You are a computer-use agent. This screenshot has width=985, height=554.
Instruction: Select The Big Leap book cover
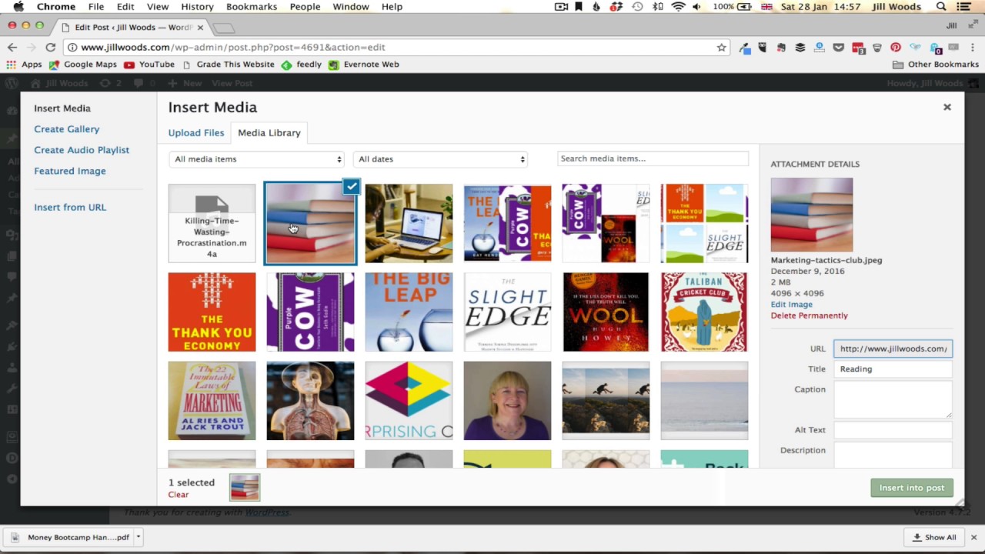click(409, 312)
